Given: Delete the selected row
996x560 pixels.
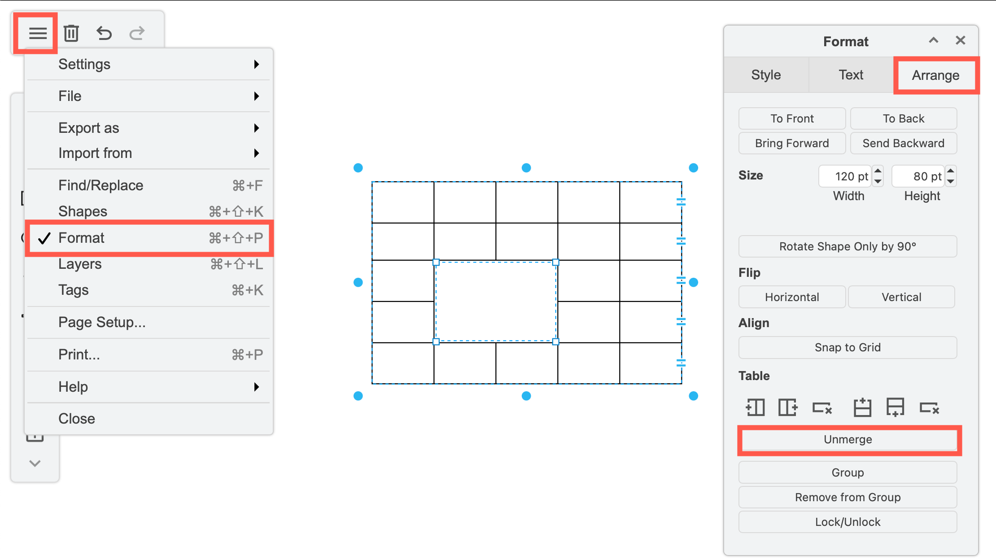Looking at the screenshot, I should (x=930, y=407).
